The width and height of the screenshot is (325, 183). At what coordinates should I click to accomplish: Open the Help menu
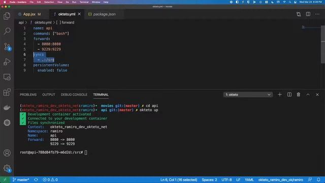pos(106,2)
